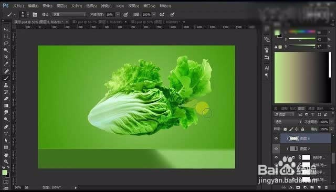The width and height of the screenshot is (336, 192).
Task: Select the Move tool
Action: click(x=6, y=29)
